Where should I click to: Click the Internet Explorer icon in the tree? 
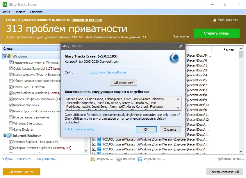pos(9,135)
